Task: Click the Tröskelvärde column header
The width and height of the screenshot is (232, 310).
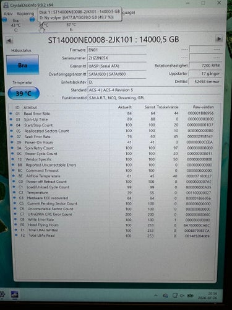Action: (168, 107)
